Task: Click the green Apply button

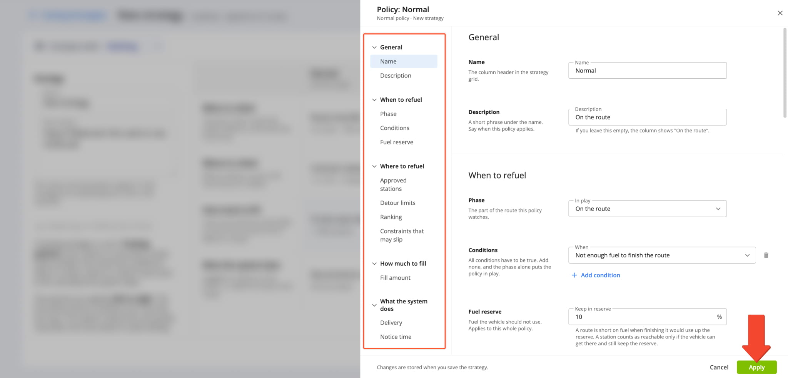Action: coord(756,367)
